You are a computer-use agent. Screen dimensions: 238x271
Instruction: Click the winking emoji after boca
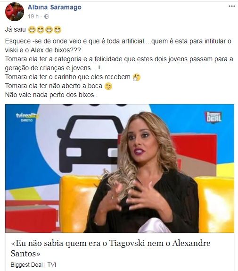(108, 86)
